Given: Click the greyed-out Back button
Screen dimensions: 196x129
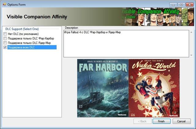Looking at the screenshot, I should (142, 121).
